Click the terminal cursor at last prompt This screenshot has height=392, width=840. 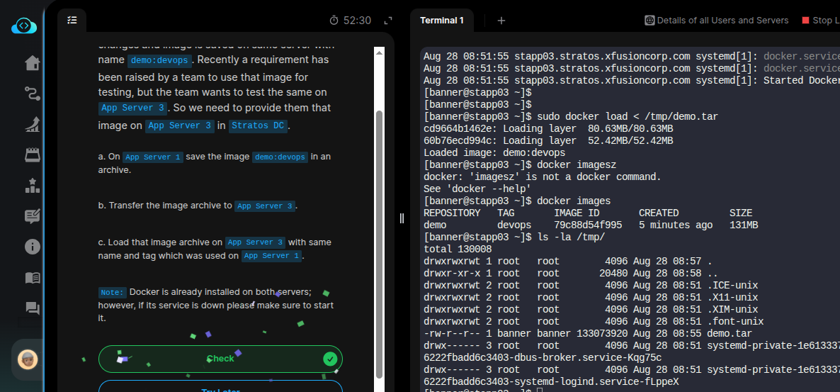[x=540, y=390]
